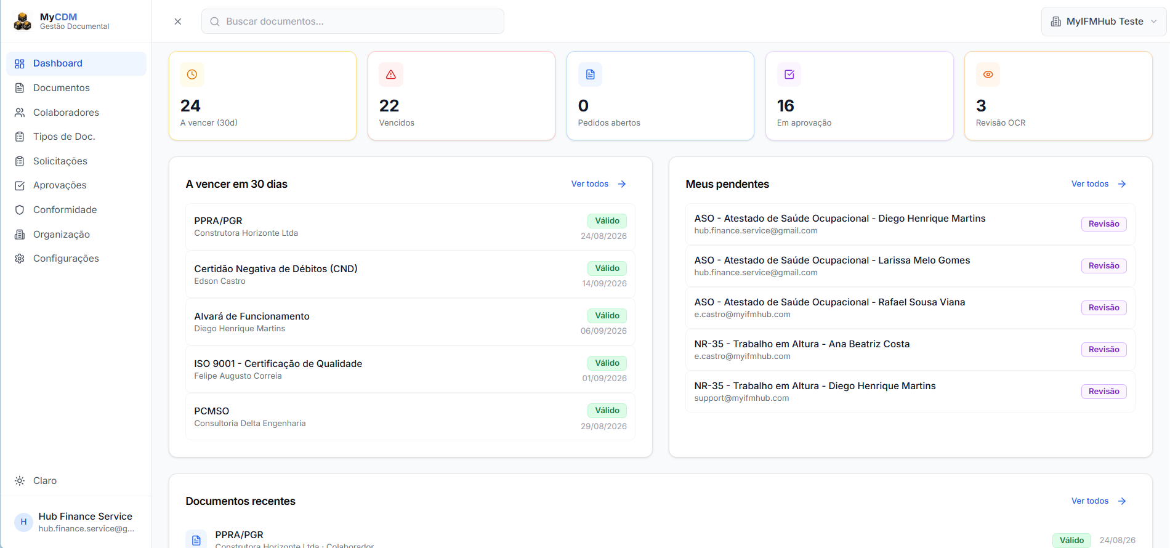Select Tipos de Doc. menu entry

click(76, 137)
